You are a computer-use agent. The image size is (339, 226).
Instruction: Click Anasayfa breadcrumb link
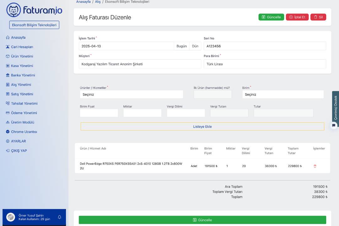83,2
